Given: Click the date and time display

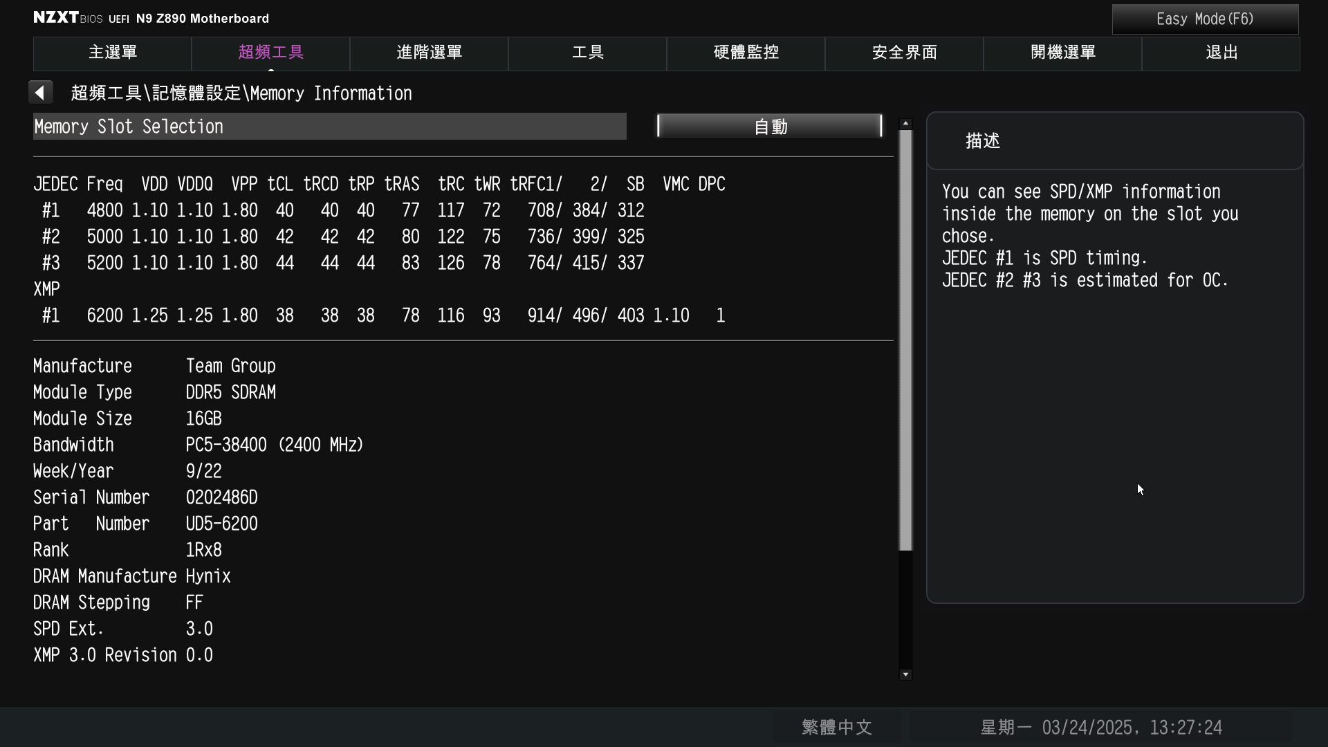Looking at the screenshot, I should point(1101,728).
